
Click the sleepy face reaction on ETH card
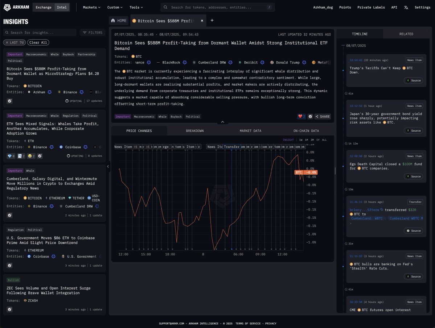(x=31, y=156)
